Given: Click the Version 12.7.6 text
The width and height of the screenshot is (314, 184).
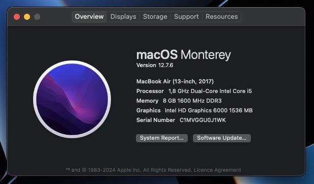Looking at the screenshot, I should click(155, 65).
